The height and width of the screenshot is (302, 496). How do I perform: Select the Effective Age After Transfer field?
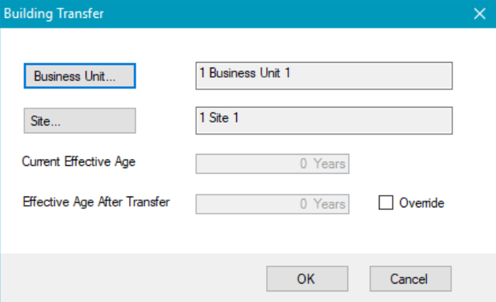pos(272,204)
